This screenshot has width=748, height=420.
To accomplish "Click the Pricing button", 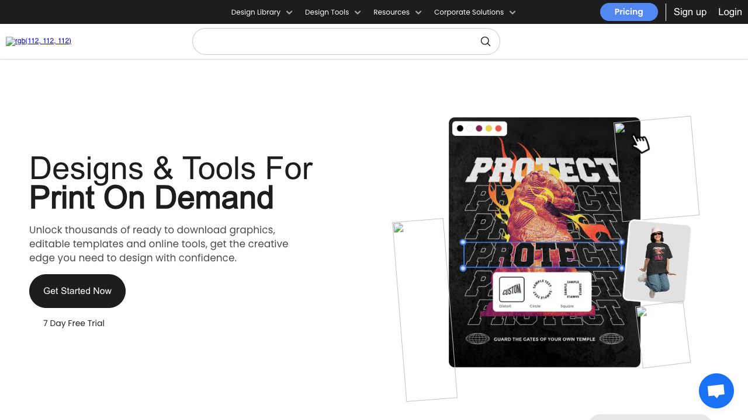I will pos(628,12).
